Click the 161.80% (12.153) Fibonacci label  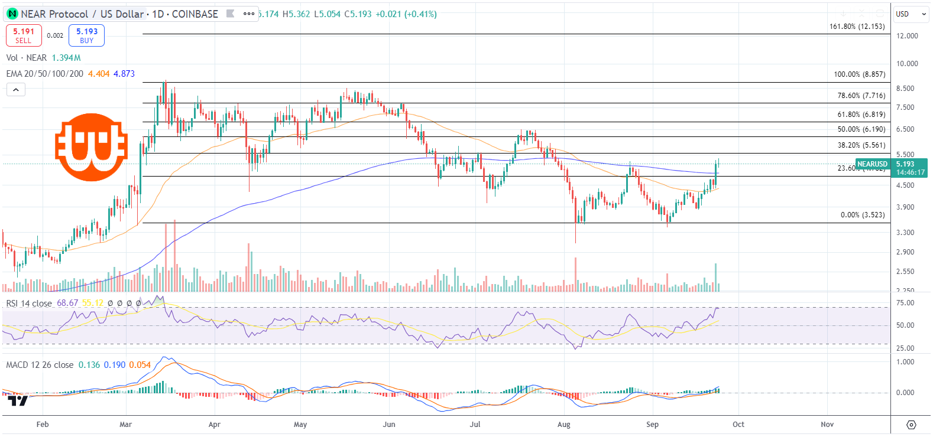[x=857, y=27]
